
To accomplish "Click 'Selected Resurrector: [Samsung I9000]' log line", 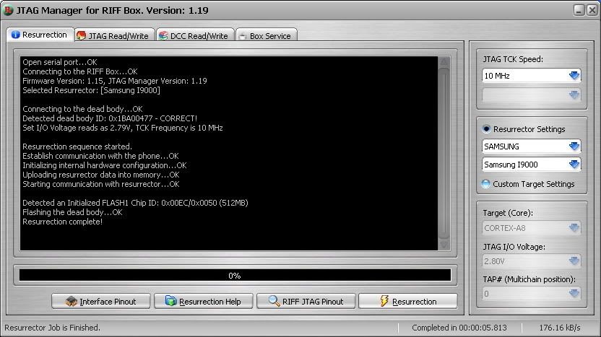I will [x=91, y=90].
